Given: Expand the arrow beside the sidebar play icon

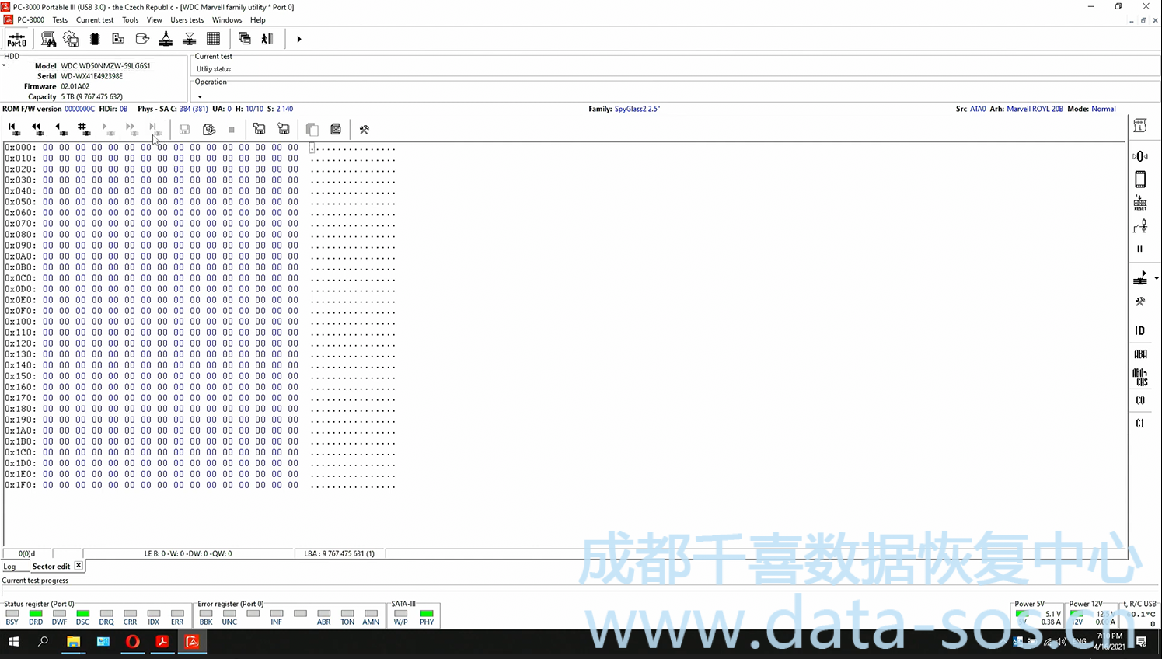Looking at the screenshot, I should (1157, 278).
